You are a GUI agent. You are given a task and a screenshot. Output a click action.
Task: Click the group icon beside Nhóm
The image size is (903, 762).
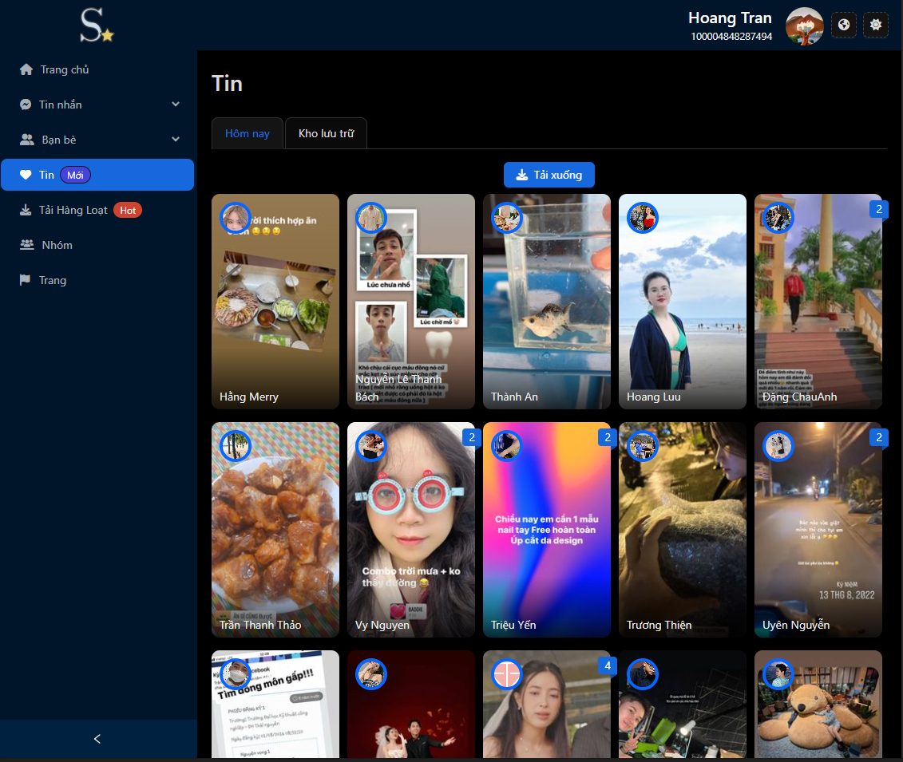(27, 245)
